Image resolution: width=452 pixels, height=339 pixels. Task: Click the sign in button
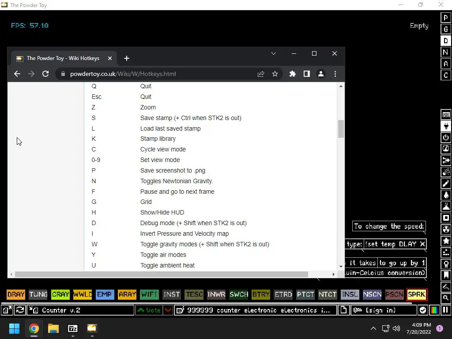(384, 310)
